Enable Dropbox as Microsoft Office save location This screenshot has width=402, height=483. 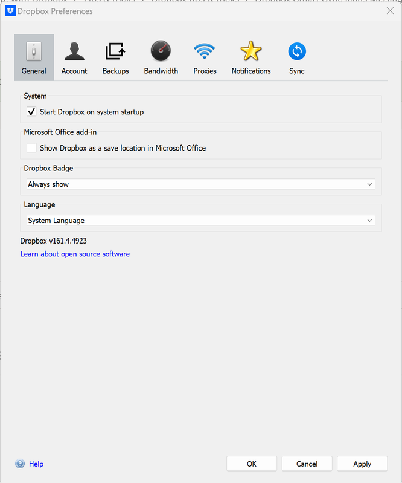tap(31, 148)
